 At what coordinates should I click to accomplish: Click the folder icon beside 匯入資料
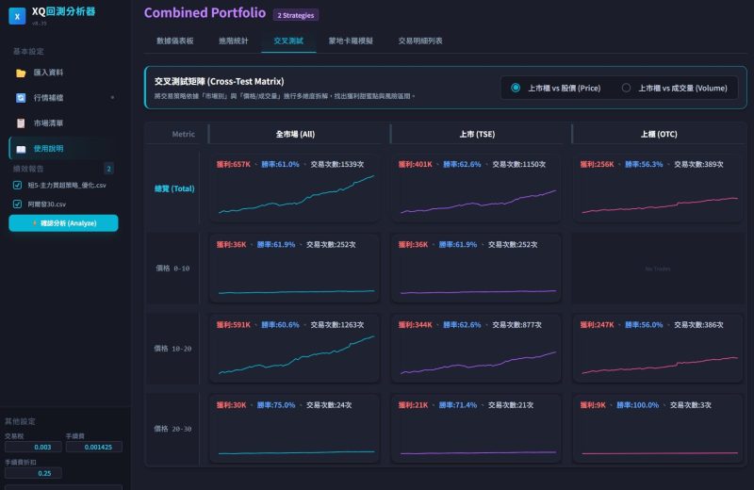(x=21, y=73)
